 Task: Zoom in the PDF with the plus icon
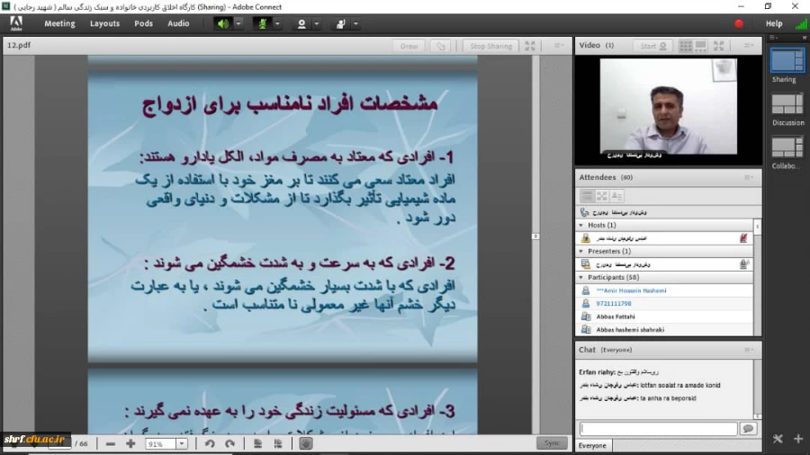[130, 443]
